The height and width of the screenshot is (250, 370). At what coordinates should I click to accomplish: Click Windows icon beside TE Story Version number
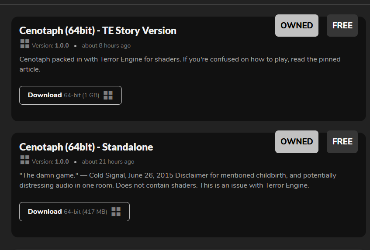[x=25, y=44]
